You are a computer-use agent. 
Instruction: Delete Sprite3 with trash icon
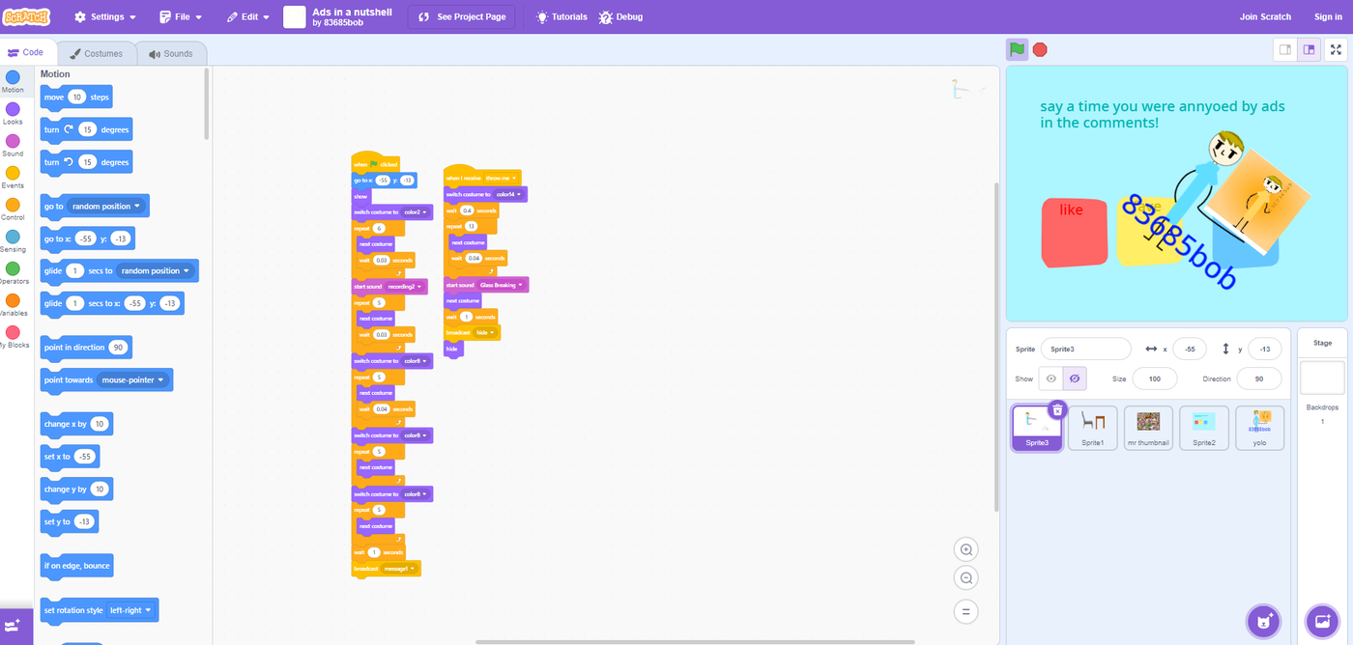pos(1057,409)
